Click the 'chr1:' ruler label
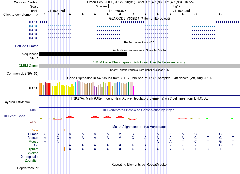 [35, 11]
